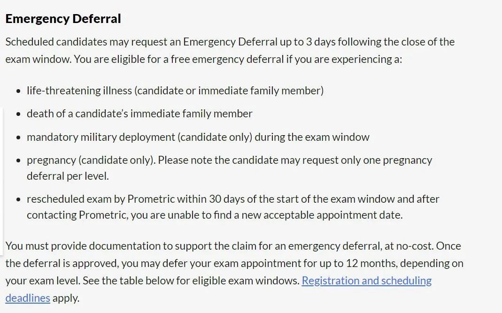The image size is (502, 313).
Task: Open the Registration and scheduling deadlines link
Action: [x=367, y=281]
